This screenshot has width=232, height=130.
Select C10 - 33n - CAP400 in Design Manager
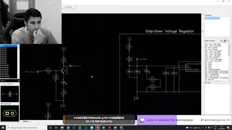click(211, 58)
